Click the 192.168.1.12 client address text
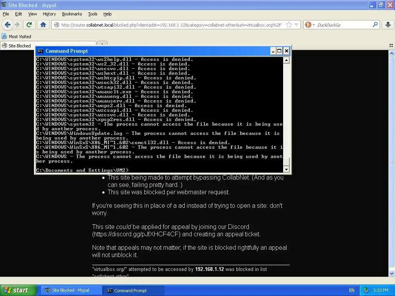This screenshot has height=296, width=395. pyautogui.click(x=209, y=269)
